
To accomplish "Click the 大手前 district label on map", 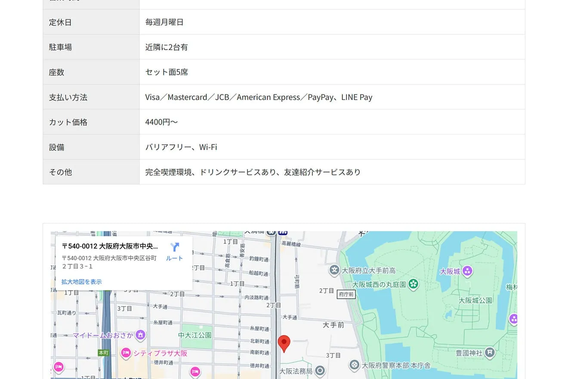I will click(333, 325).
